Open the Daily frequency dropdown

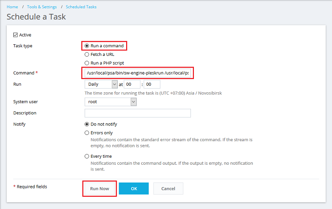point(101,84)
